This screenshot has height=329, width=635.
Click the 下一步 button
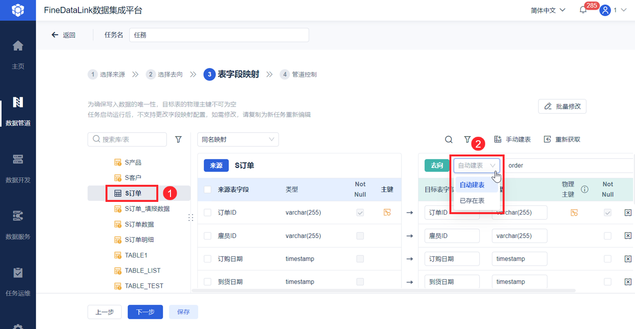[x=145, y=312]
